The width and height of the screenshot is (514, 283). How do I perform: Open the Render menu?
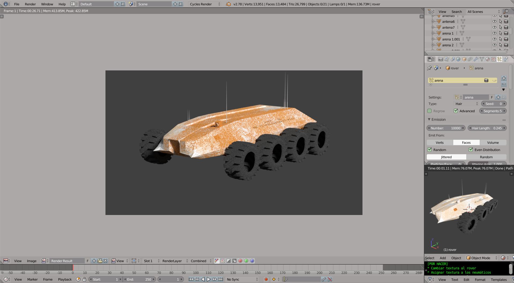click(x=30, y=4)
